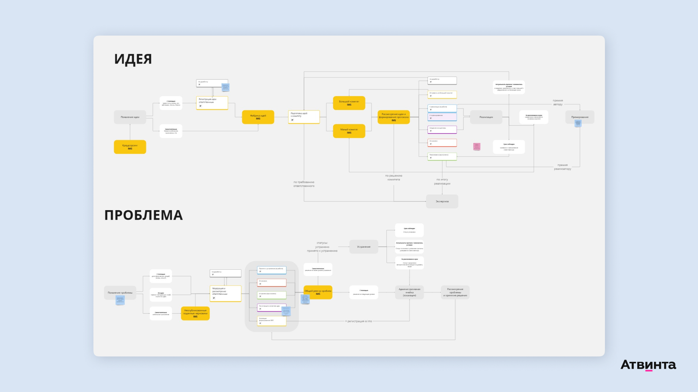Select the Отправить на большой комитет status card
Viewport: 698px width, 392px height.
(x=442, y=95)
